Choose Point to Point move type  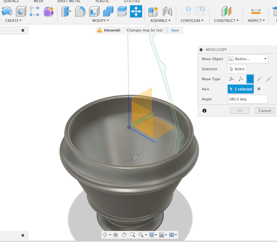259,79
